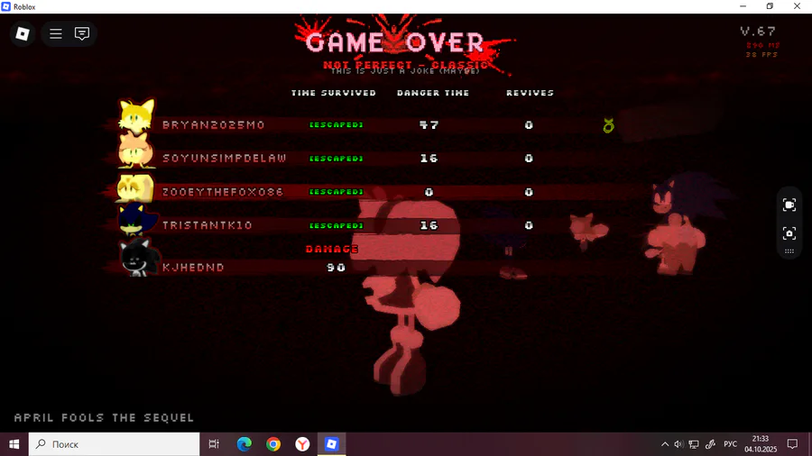Viewport: 812px width, 456px height.
Task: Open the Windows Start menu
Action: [14, 444]
